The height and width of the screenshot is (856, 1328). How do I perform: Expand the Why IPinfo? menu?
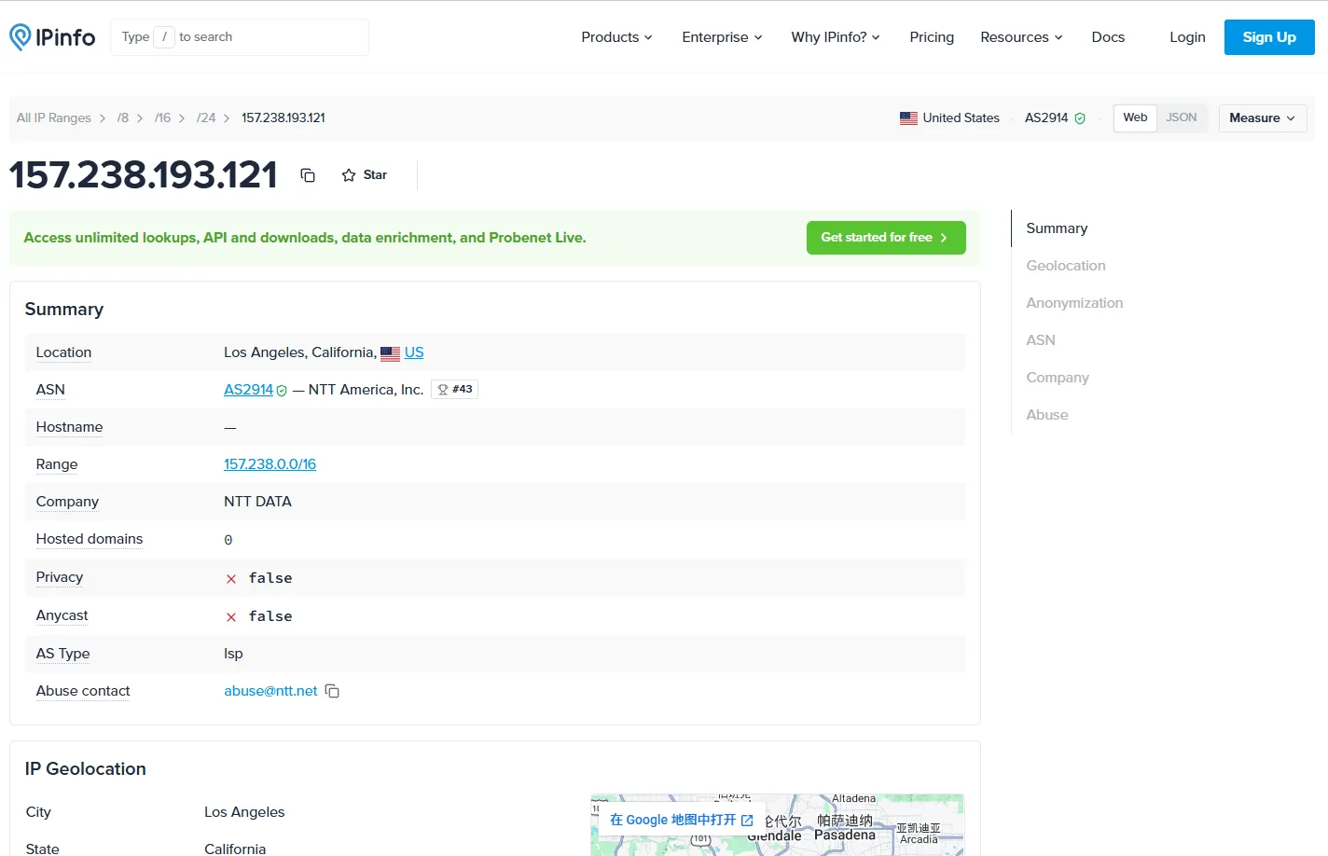click(836, 37)
